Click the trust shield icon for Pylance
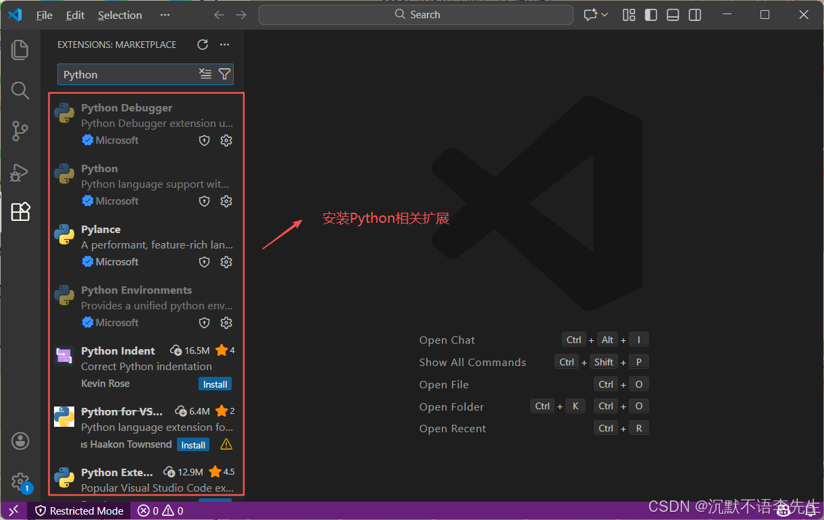Image resolution: width=824 pixels, height=520 pixels. (x=204, y=262)
